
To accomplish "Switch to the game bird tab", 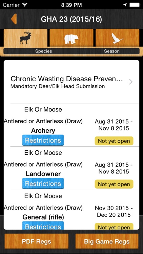I will coord(117,38).
